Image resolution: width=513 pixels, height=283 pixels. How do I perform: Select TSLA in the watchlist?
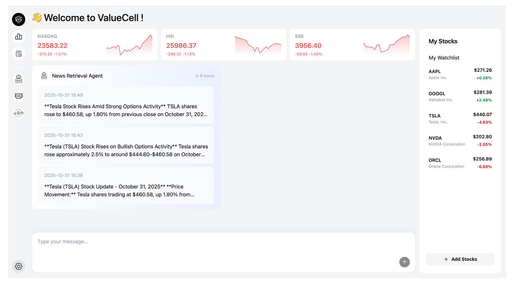(x=460, y=118)
